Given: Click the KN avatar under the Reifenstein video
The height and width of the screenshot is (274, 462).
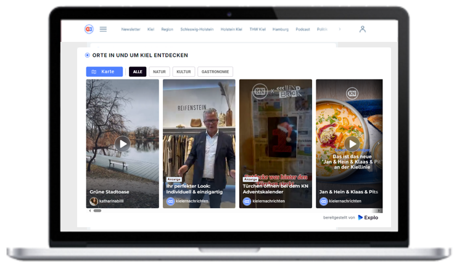Looking at the screenshot, I should [x=170, y=201].
